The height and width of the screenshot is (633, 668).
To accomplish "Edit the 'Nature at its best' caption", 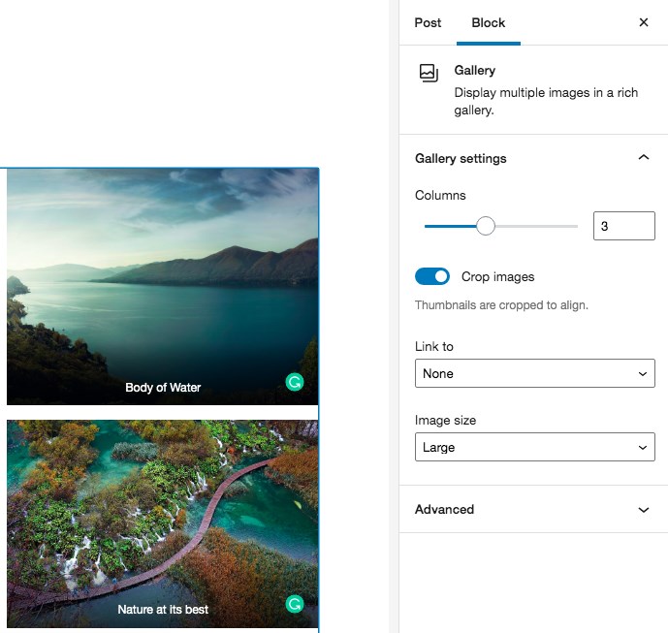I will coord(163,609).
